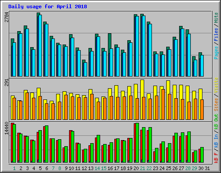The height and width of the screenshot is (173, 221).
Task: Click the "Files" legend label
Action: pyautogui.click(x=216, y=35)
